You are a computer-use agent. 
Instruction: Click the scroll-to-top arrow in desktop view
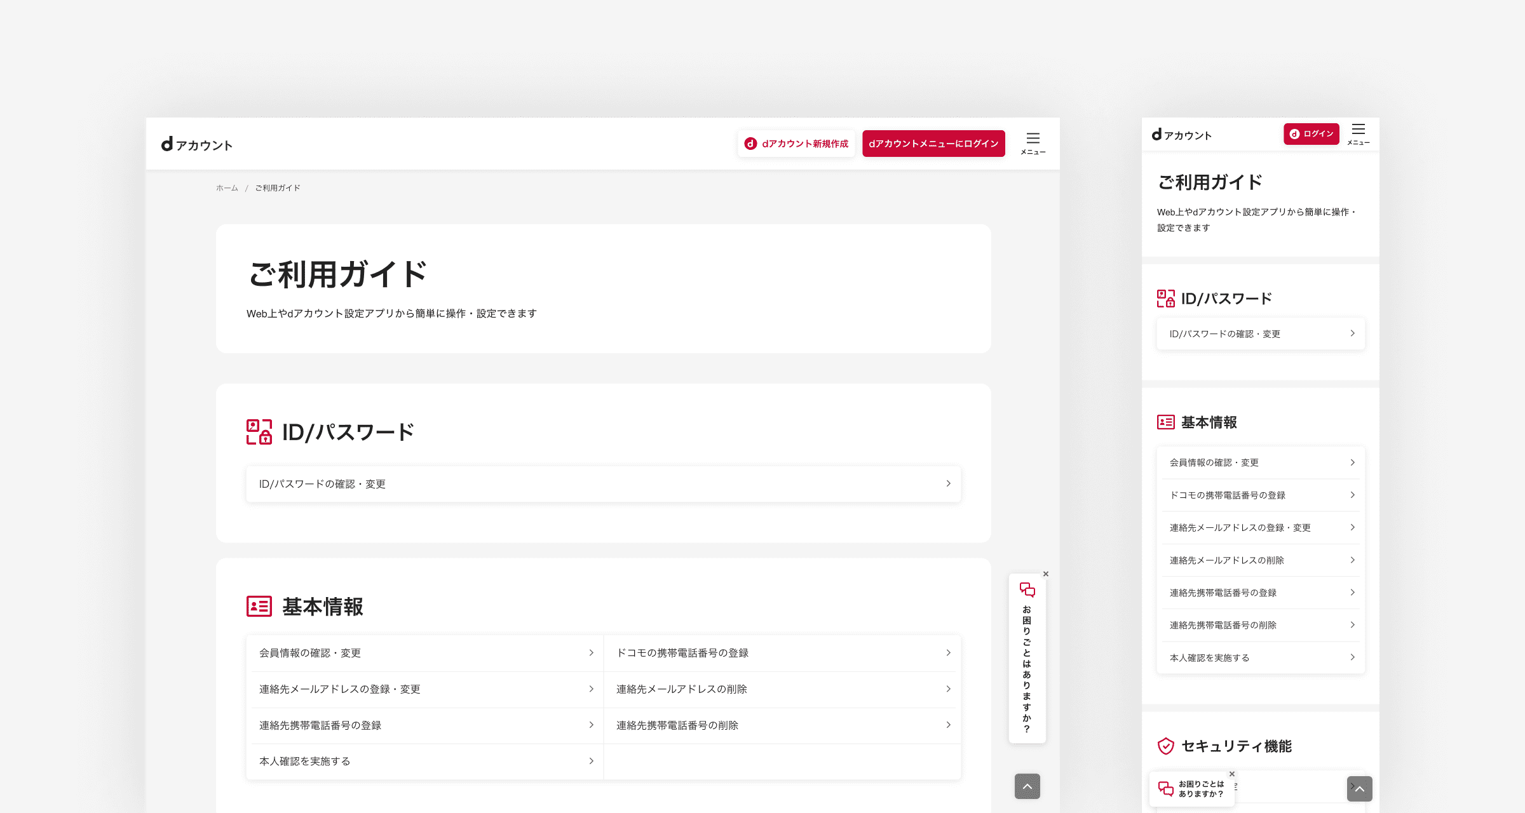1027,786
